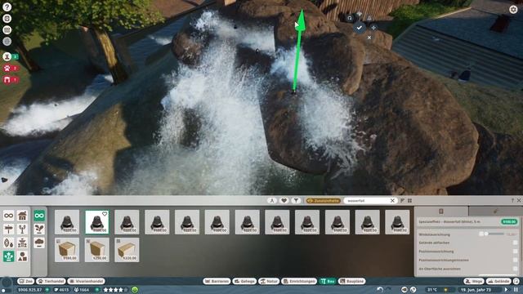Open the Baupläne tab
The height and width of the screenshot is (294, 523).
coord(352,281)
